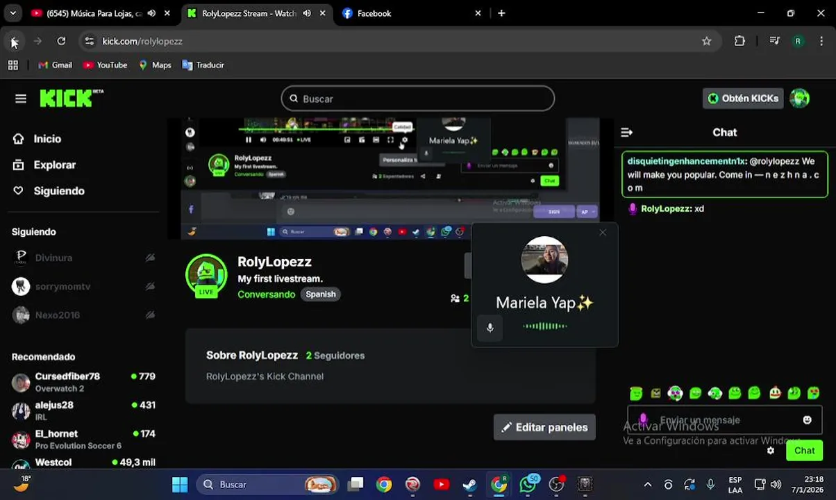
Task: Open the Traducir bookmark
Action: [x=203, y=65]
